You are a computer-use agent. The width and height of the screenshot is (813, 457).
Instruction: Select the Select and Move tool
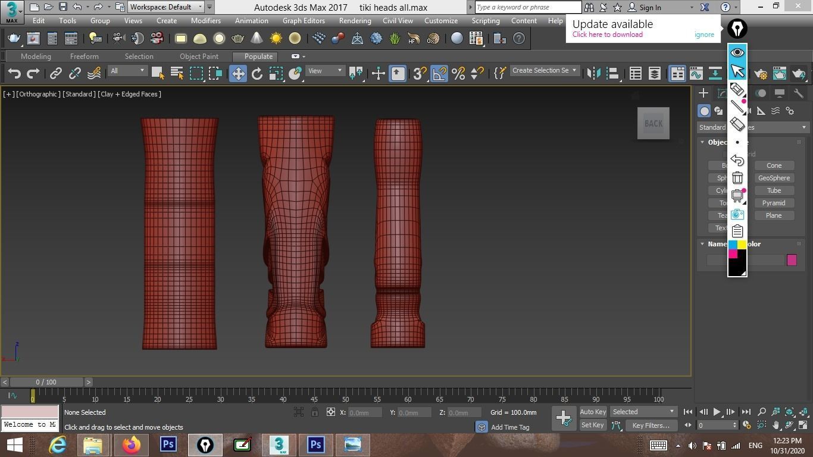click(237, 73)
